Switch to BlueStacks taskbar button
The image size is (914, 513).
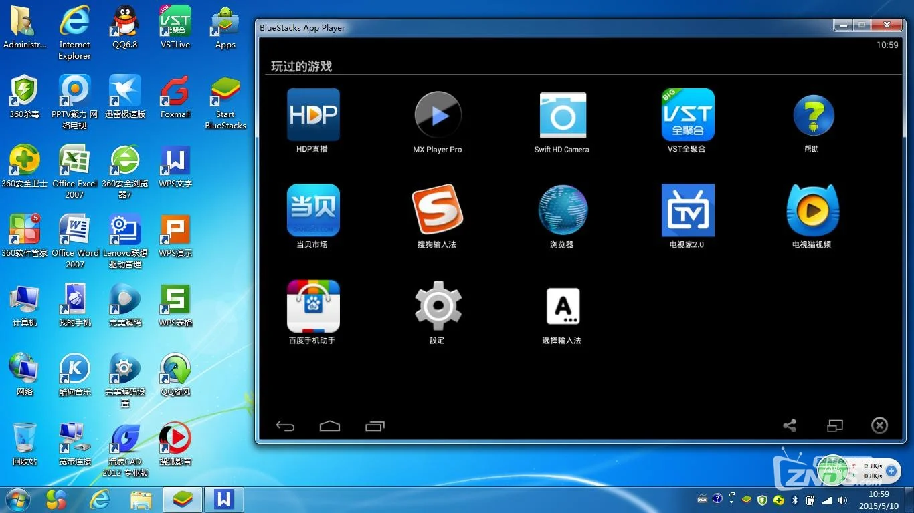click(x=183, y=499)
